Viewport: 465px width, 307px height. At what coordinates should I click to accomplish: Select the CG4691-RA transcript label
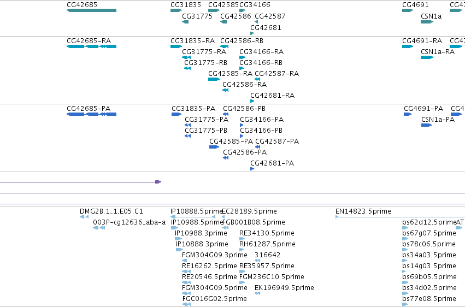(x=422, y=41)
